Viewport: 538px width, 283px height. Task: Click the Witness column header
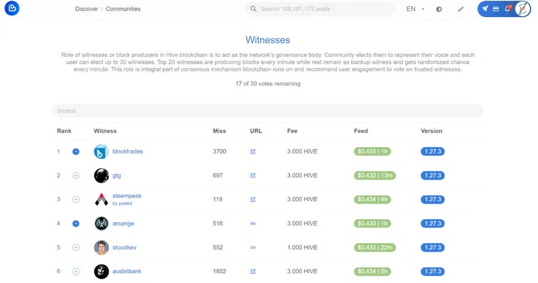tap(105, 131)
